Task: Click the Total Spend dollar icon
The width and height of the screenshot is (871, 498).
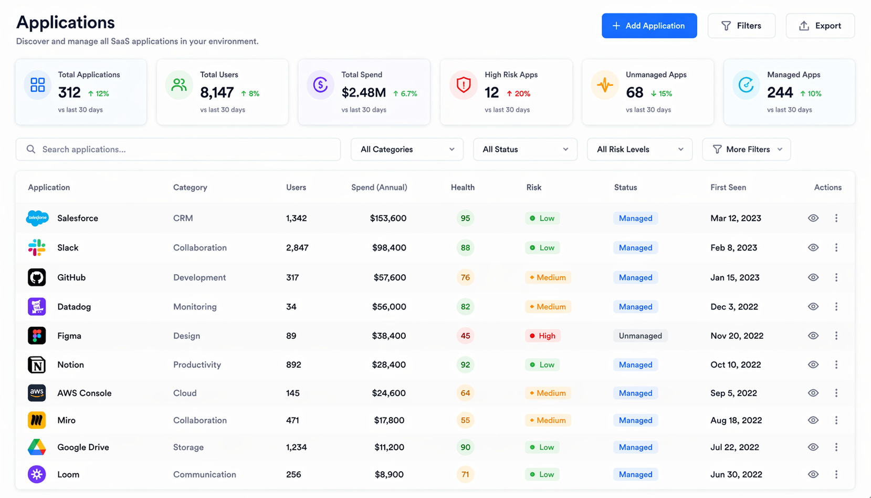Action: coord(321,85)
